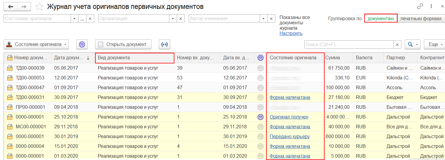
Task: Click the barcode scanner signal icon button
Action: coord(164,44)
